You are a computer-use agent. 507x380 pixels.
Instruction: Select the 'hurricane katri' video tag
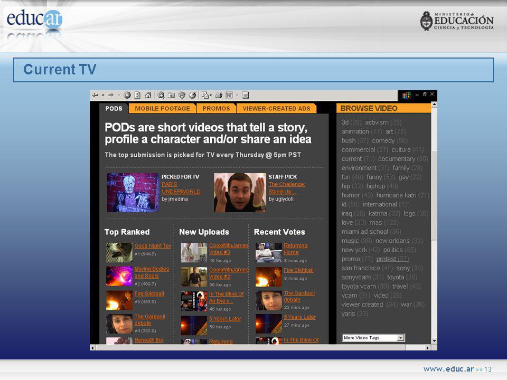pos(396,195)
